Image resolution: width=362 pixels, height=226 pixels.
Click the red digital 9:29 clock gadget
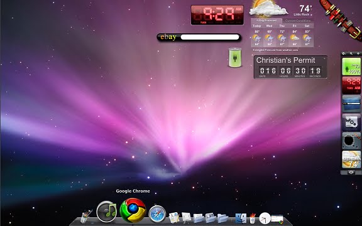point(217,15)
